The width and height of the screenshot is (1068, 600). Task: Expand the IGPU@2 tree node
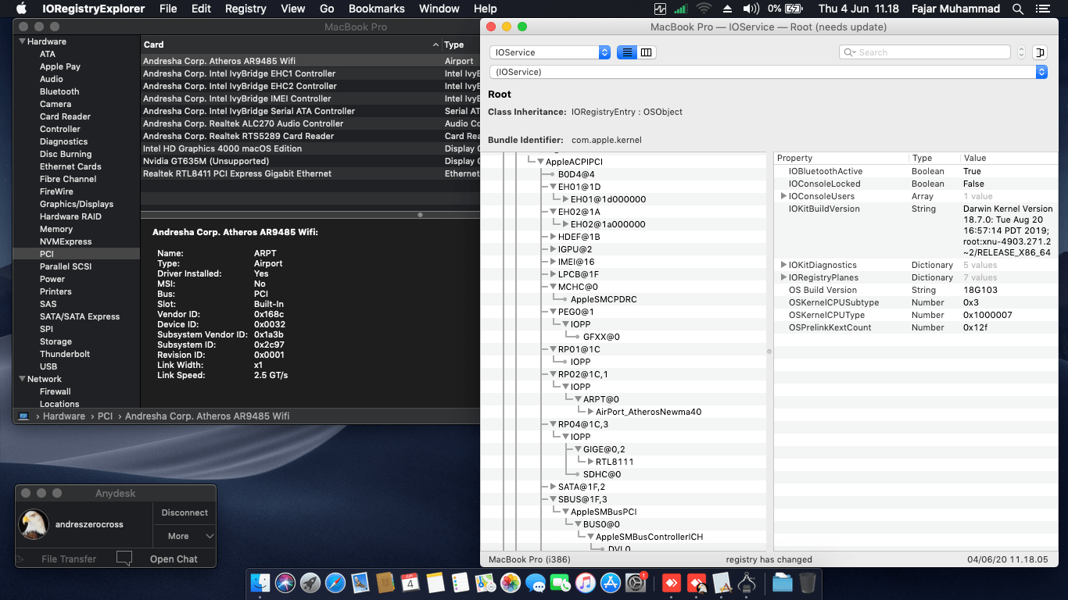pyautogui.click(x=553, y=249)
